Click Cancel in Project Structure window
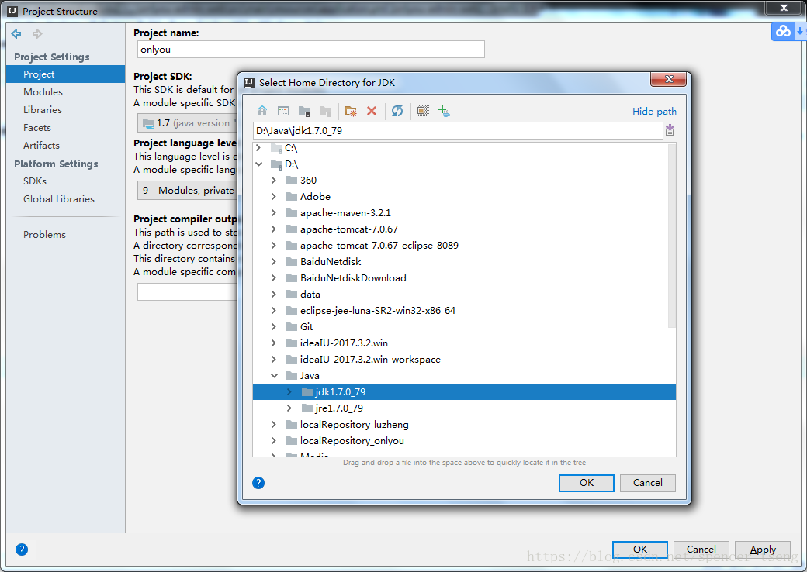The image size is (807, 572). [x=701, y=550]
